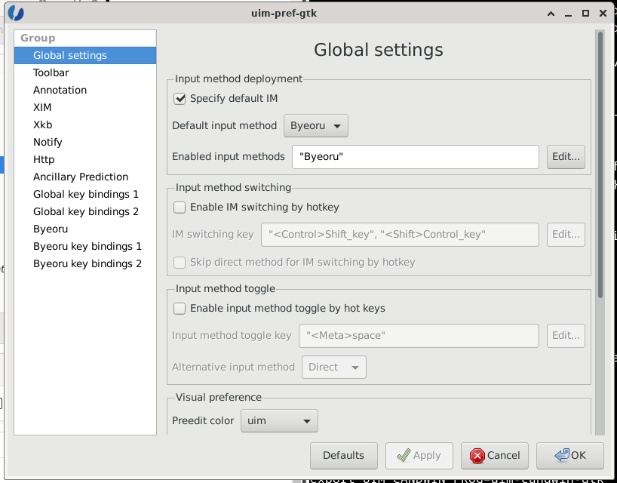
Task: Select Byeoru key bindings 2
Action: coord(85,263)
